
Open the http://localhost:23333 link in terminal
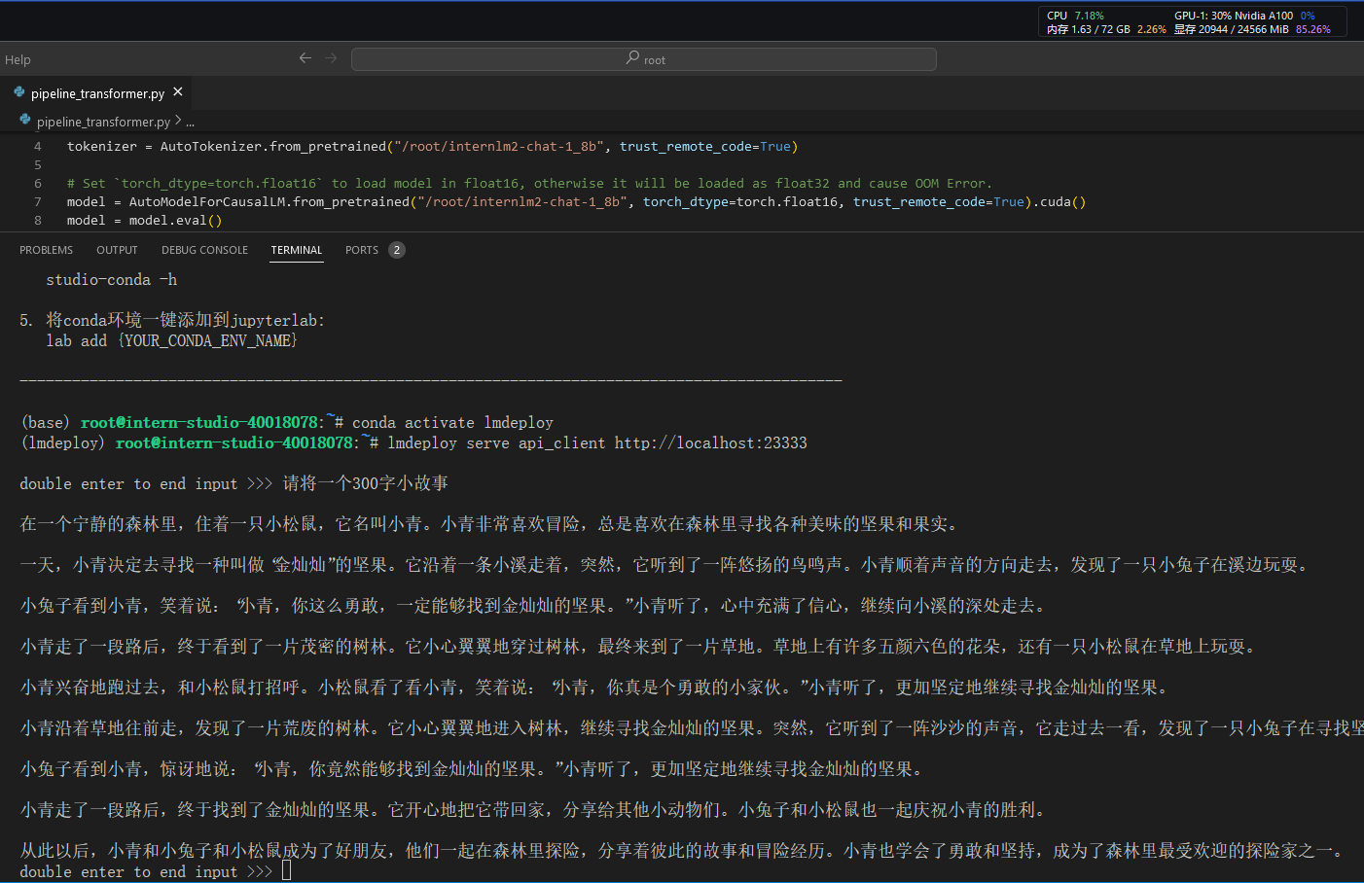tap(710, 442)
